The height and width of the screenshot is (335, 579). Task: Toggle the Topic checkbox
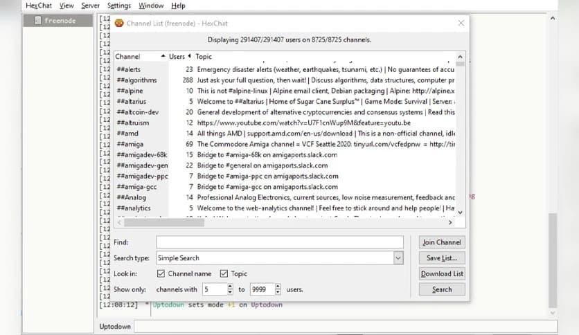pos(224,273)
